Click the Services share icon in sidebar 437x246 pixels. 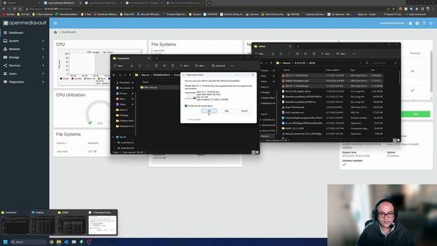tap(5, 66)
